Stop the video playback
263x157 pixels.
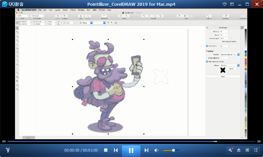(x=106, y=150)
